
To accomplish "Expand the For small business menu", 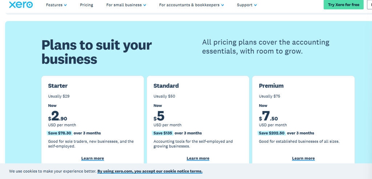I will (126, 5).
